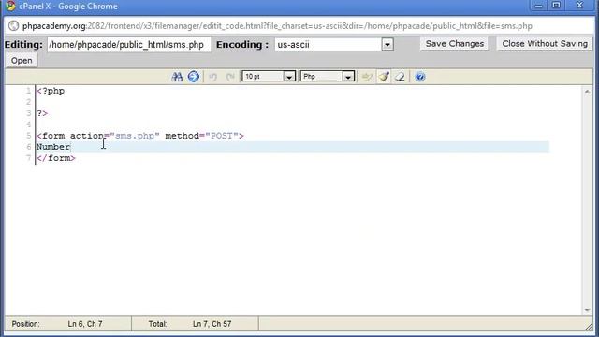The image size is (599, 337).
Task: Click 'Ln 7, Ch 57' total status
Action: click(x=212, y=324)
